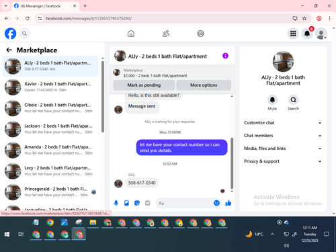The image size is (336, 252).
Task: Open the $1,000 Marketplace listing link
Action: point(155,76)
